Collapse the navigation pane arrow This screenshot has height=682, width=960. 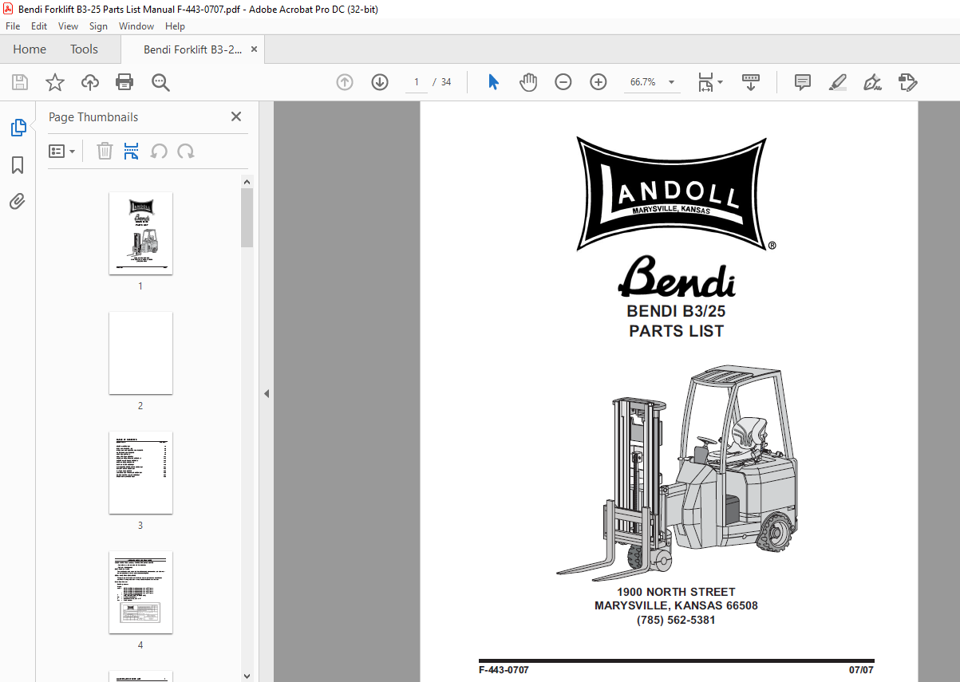coord(267,393)
